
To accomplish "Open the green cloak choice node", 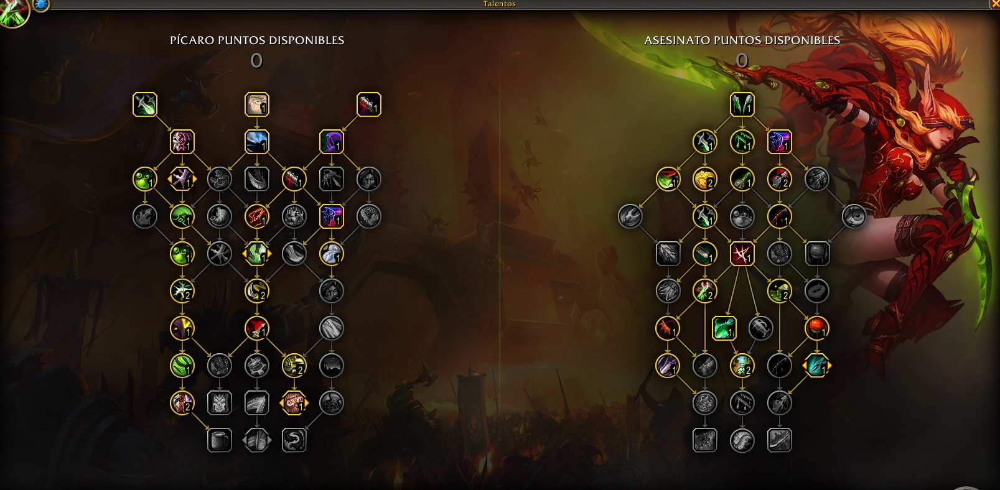I will coord(257,254).
